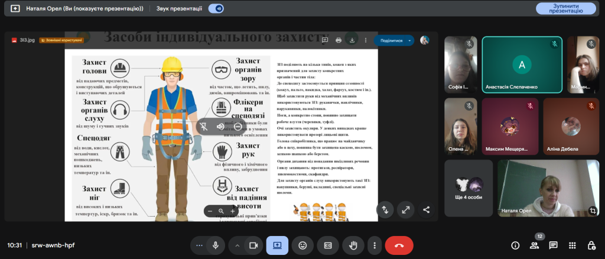Show the participants list
Screen dimensions: 605x259
pyautogui.click(x=534, y=245)
